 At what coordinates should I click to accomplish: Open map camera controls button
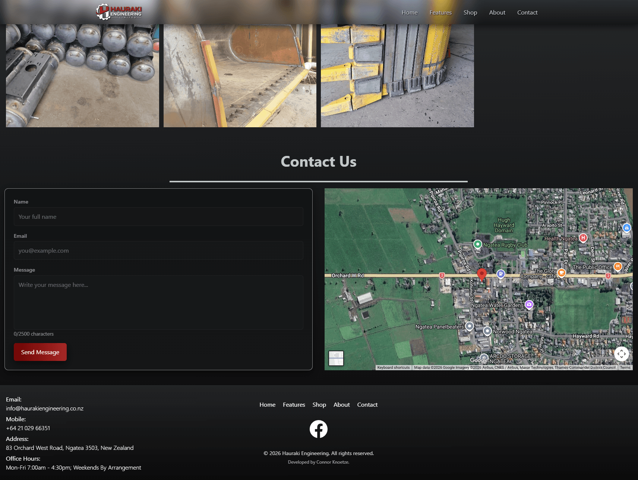(621, 354)
